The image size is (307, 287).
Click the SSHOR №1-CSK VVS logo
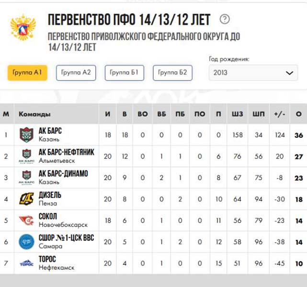26,241
